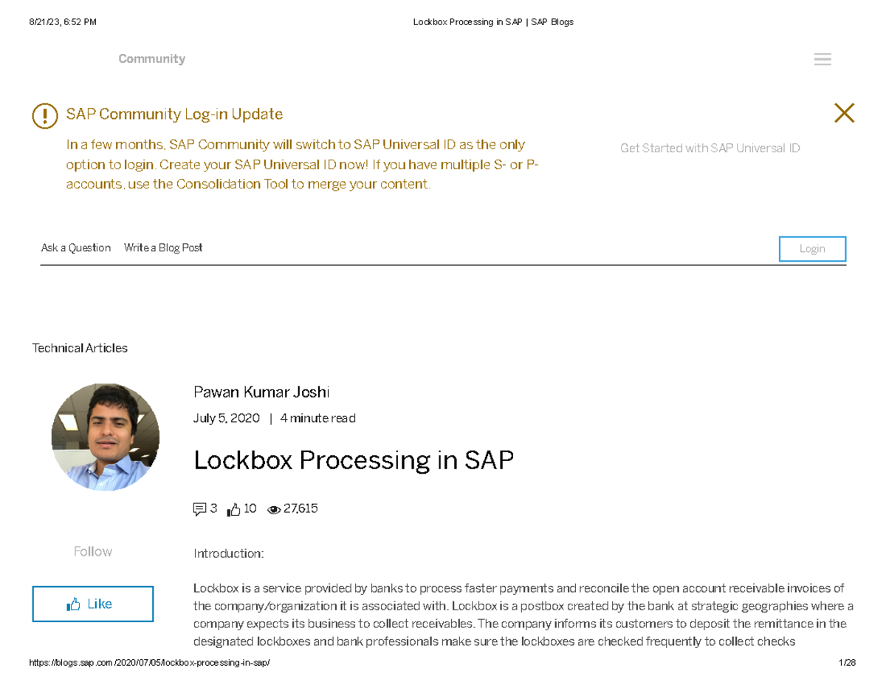Click author name Pawan Kumar Joshi
The width and height of the screenshot is (886, 685).
[x=261, y=392]
